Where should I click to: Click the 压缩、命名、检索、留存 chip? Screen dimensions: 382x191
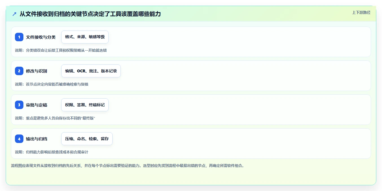pyautogui.click(x=87, y=139)
